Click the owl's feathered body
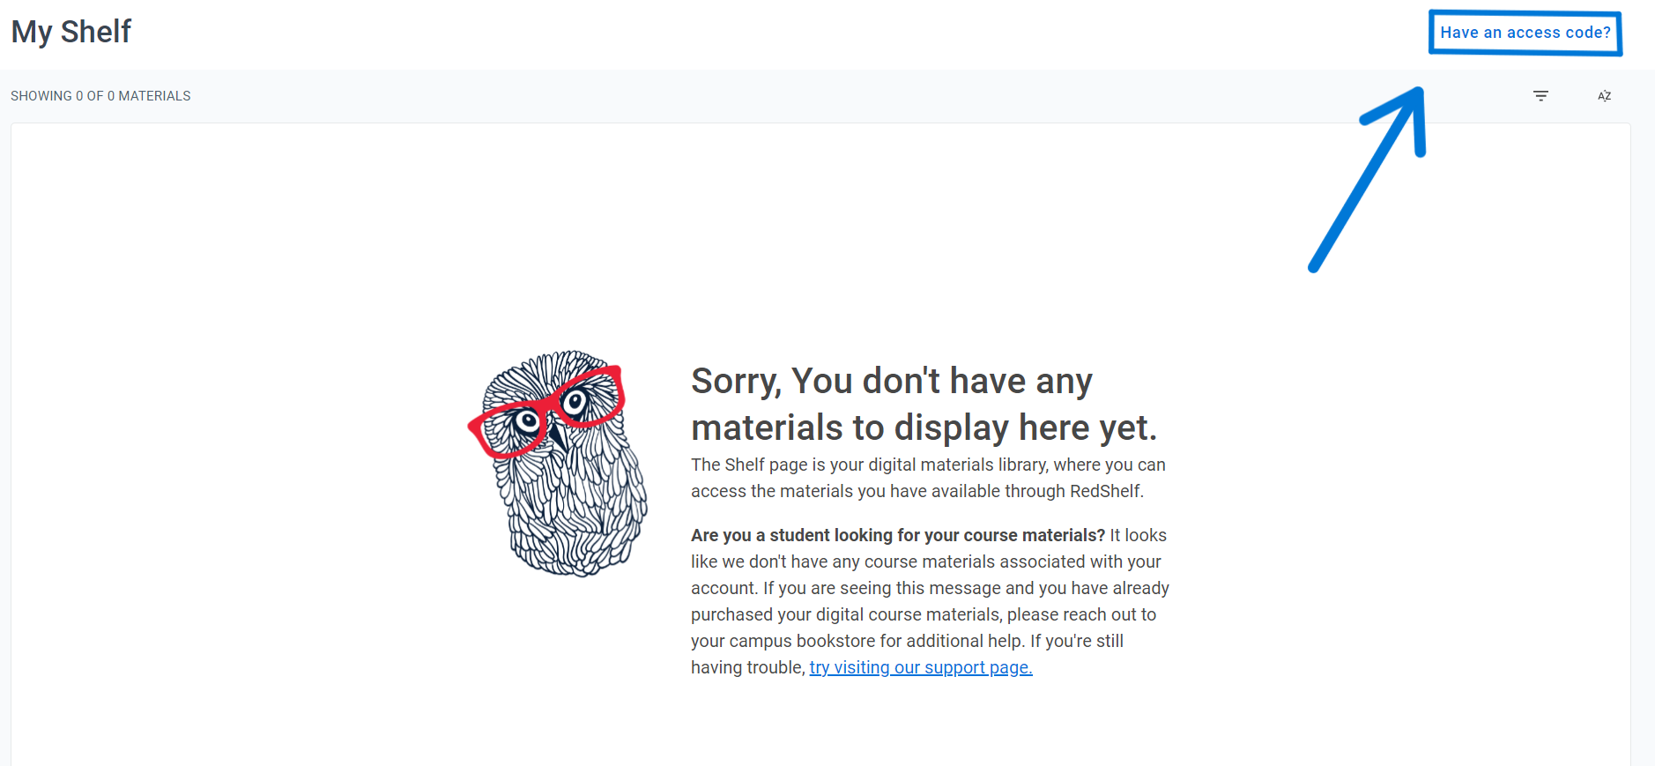This screenshot has width=1655, height=766. pos(573,511)
